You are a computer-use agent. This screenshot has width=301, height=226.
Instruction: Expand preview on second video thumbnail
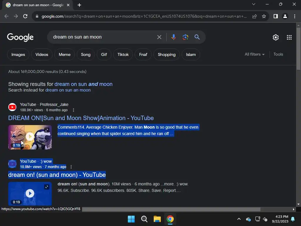[x=47, y=187]
